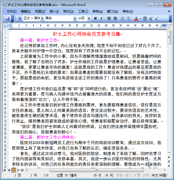Viewport: 174px width, 180px height.
Task: Click the 中文(中国) language indicator
Action: (159, 175)
